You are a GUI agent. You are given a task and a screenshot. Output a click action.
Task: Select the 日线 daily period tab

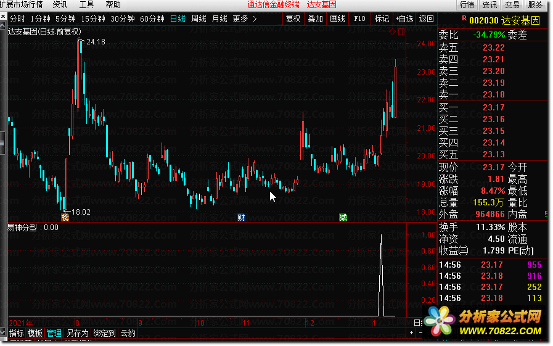[178, 19]
